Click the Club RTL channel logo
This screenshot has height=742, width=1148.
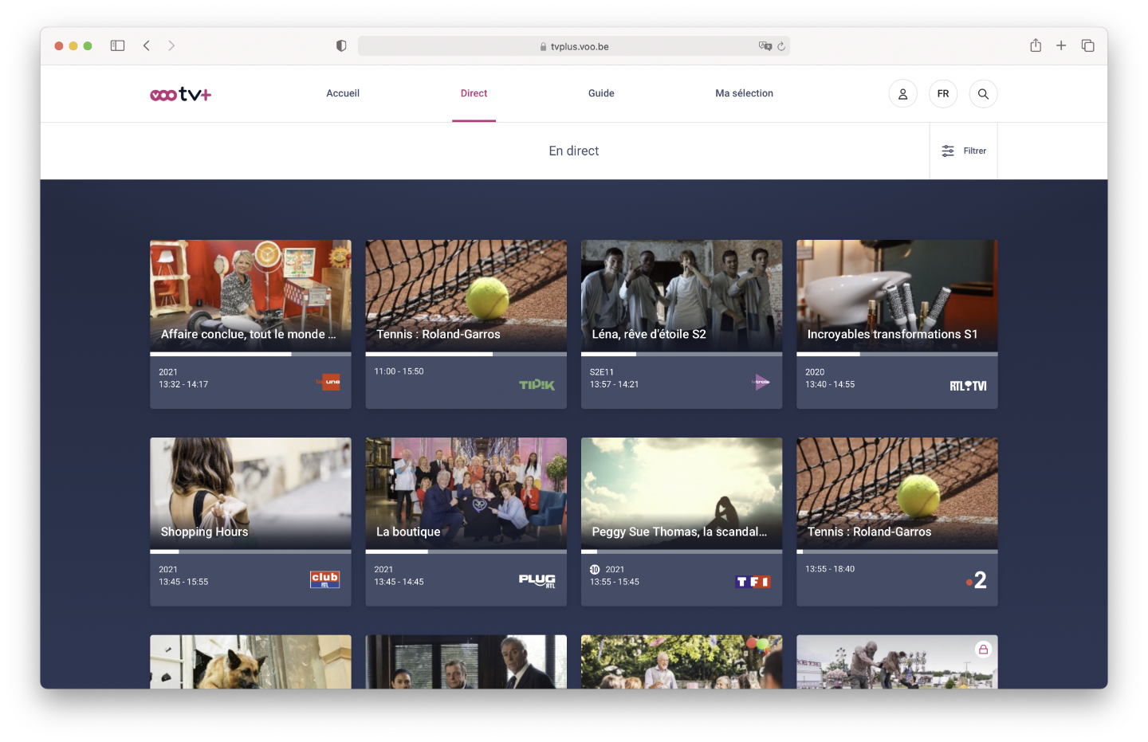pyautogui.click(x=324, y=579)
